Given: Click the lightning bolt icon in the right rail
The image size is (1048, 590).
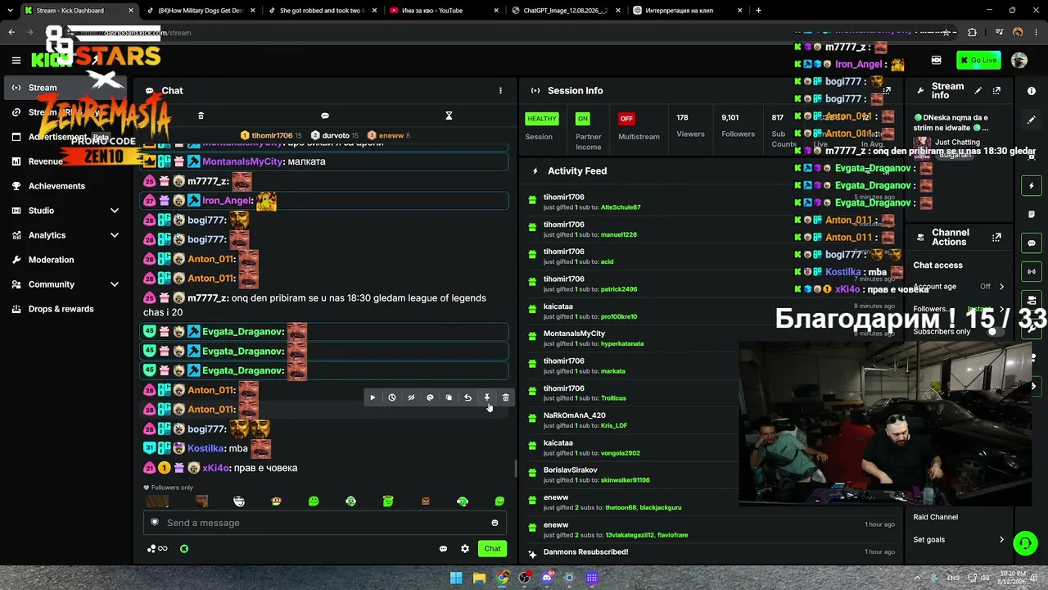Looking at the screenshot, I should click(x=1032, y=186).
